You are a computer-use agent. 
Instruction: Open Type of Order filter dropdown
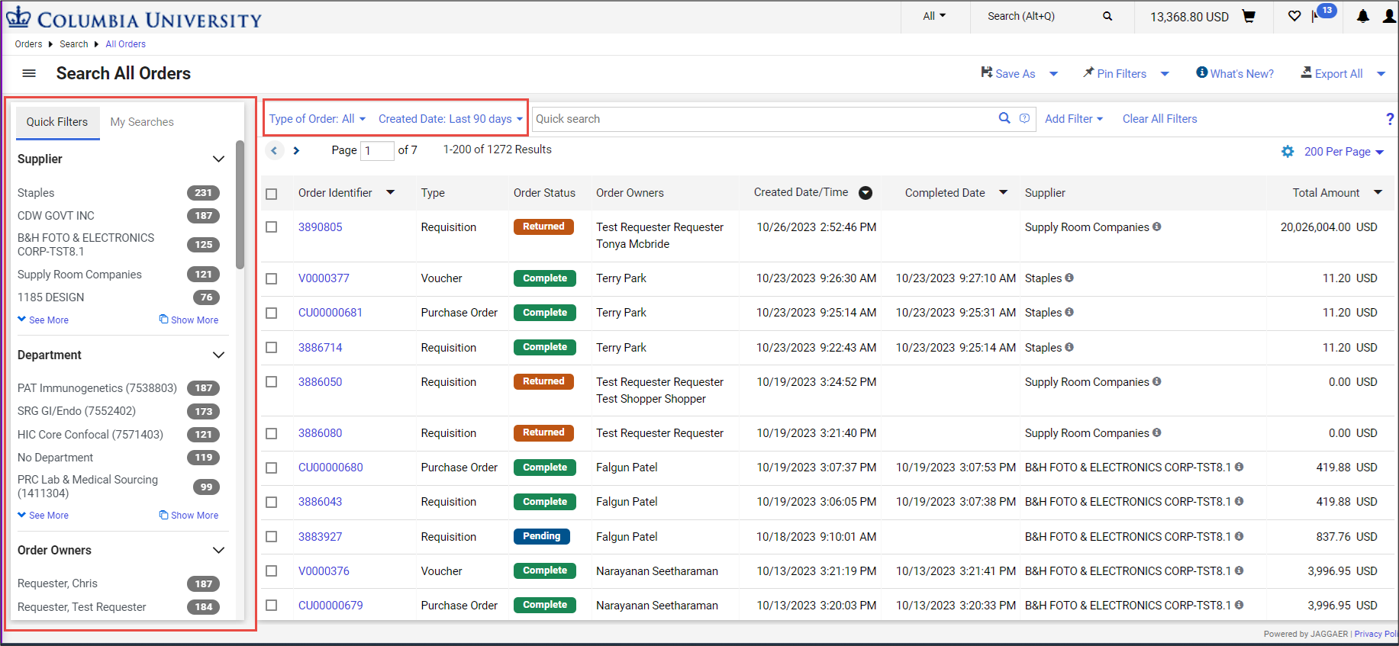(x=318, y=119)
